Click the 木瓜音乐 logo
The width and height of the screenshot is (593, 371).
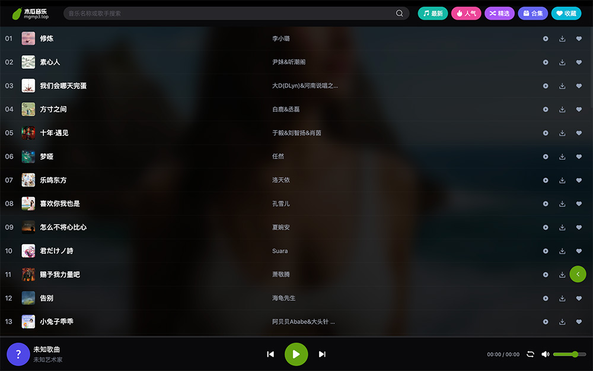point(30,14)
